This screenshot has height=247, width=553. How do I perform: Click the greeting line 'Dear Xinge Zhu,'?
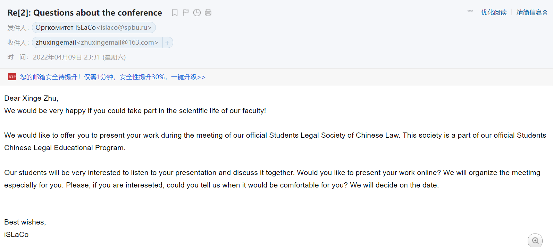click(x=31, y=98)
